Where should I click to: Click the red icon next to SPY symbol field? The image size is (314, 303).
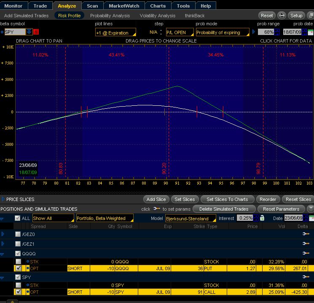36,32
